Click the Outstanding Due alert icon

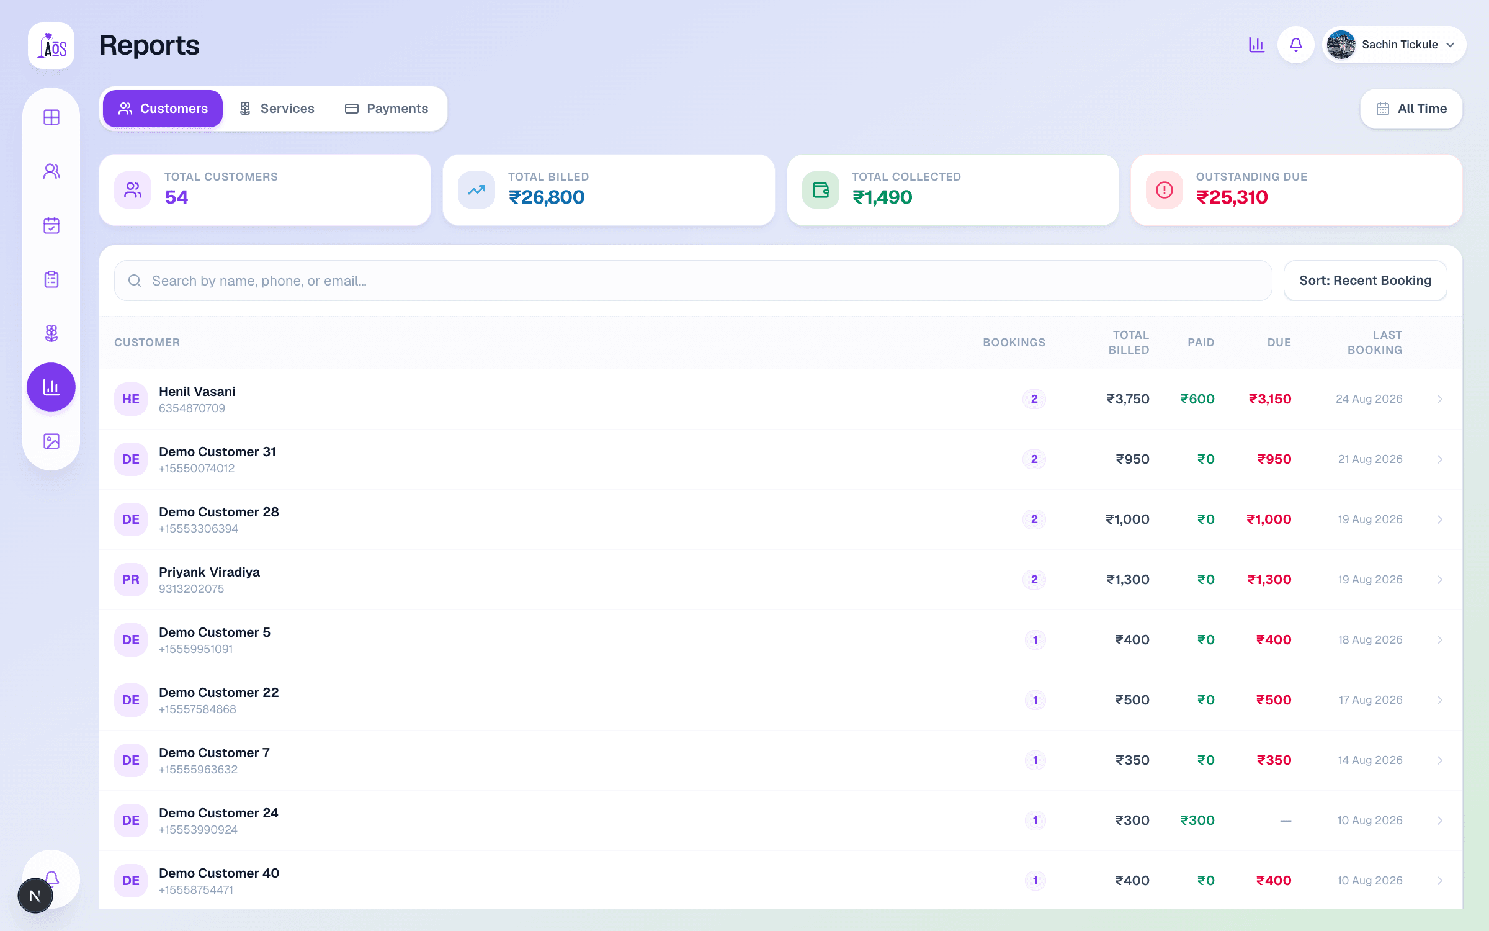click(1165, 190)
